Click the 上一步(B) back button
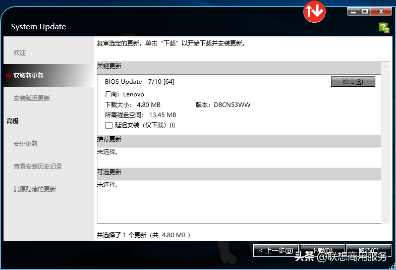Image resolution: width=396 pixels, height=270 pixels. pyautogui.click(x=276, y=250)
